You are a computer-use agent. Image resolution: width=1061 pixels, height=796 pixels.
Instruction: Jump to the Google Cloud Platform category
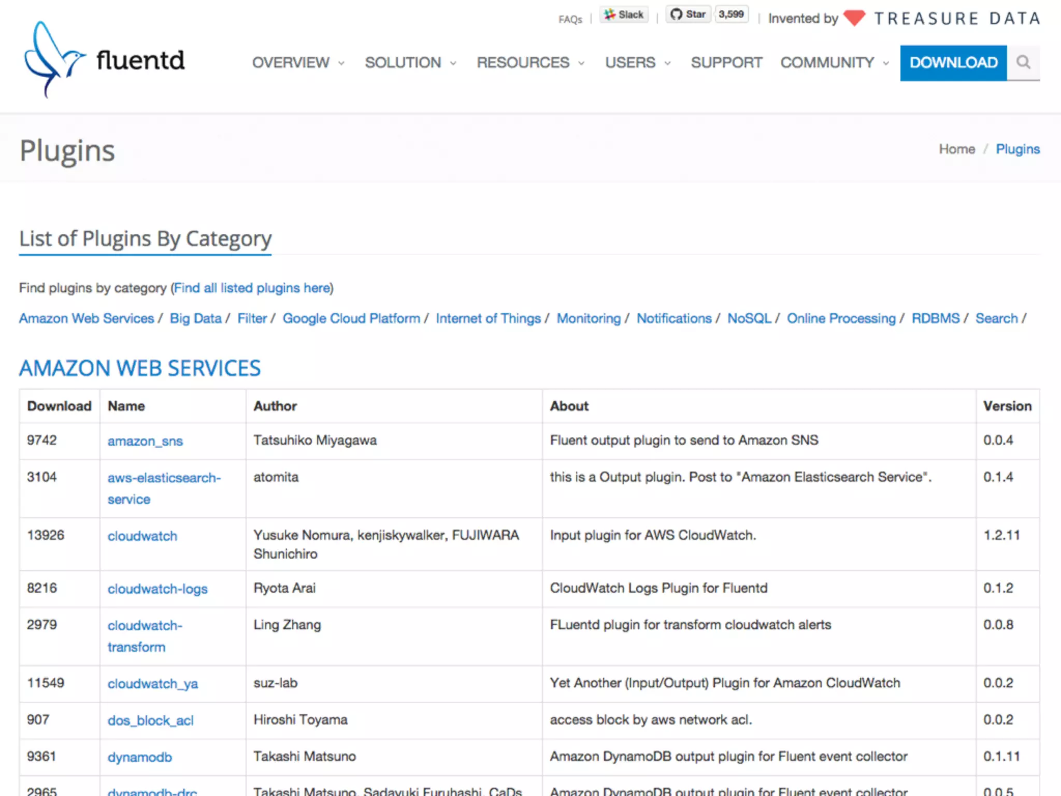(x=351, y=318)
